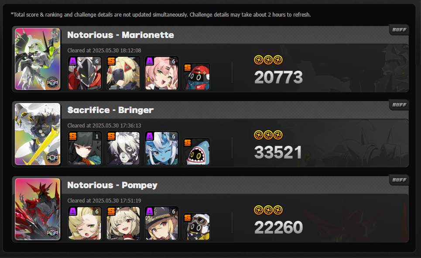This screenshot has width=421, height=258.
Task: Select the blonde agent wearing a hat
Action: click(161, 223)
